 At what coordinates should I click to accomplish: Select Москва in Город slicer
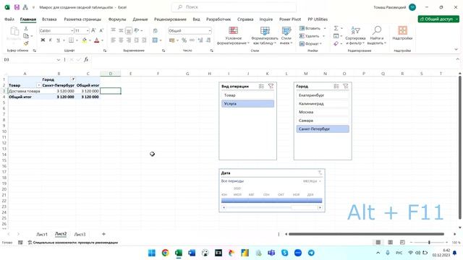tap(323, 112)
